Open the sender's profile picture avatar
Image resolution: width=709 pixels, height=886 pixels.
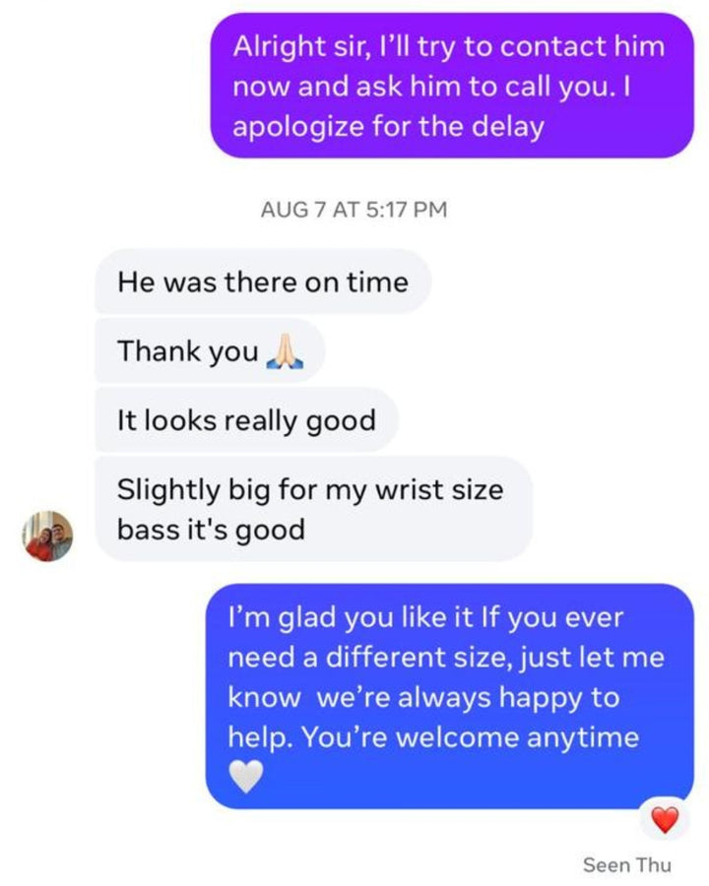pyautogui.click(x=47, y=536)
